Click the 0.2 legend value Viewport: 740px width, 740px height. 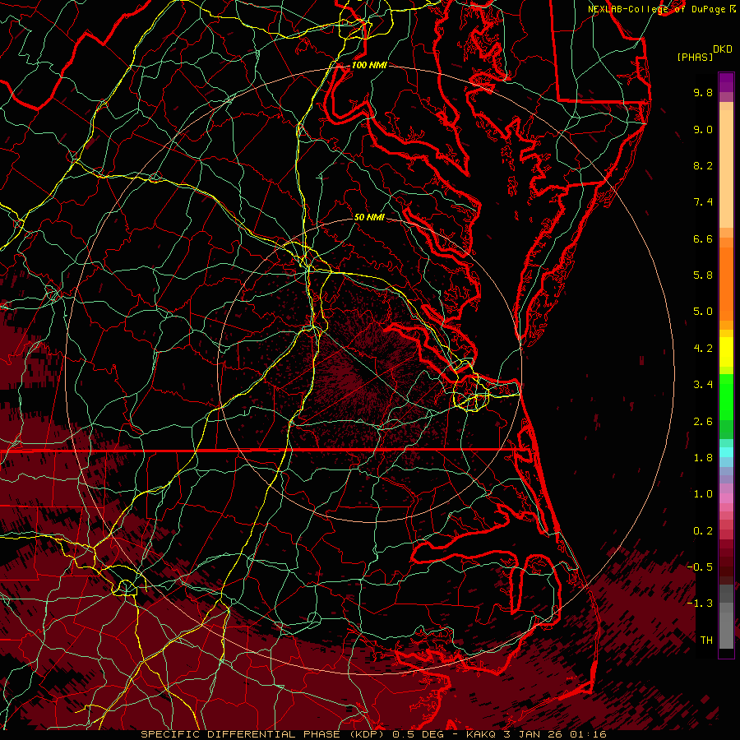pos(703,531)
